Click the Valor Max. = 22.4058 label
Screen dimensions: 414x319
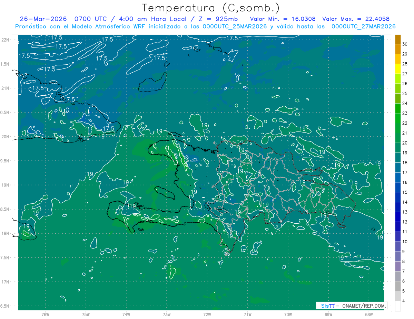[x=356, y=19]
